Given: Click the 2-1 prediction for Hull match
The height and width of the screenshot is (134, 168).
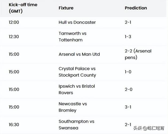Looking at the screenshot, I should (x=128, y=22).
